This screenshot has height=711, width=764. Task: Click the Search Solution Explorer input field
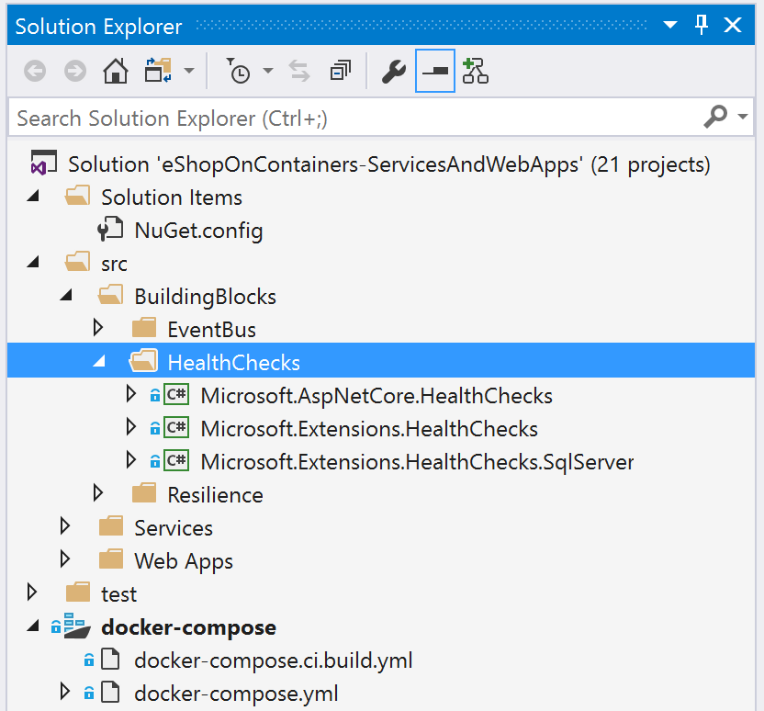tap(349, 118)
